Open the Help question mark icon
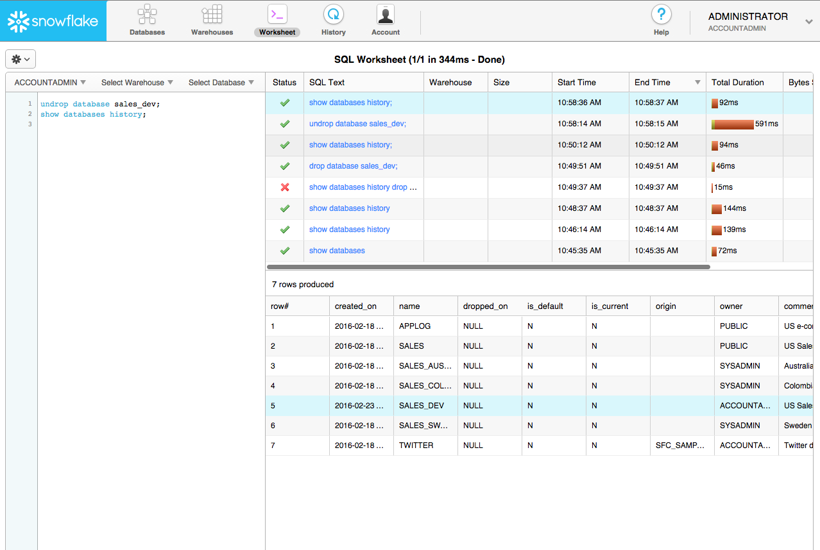820x550 pixels. coord(661,14)
